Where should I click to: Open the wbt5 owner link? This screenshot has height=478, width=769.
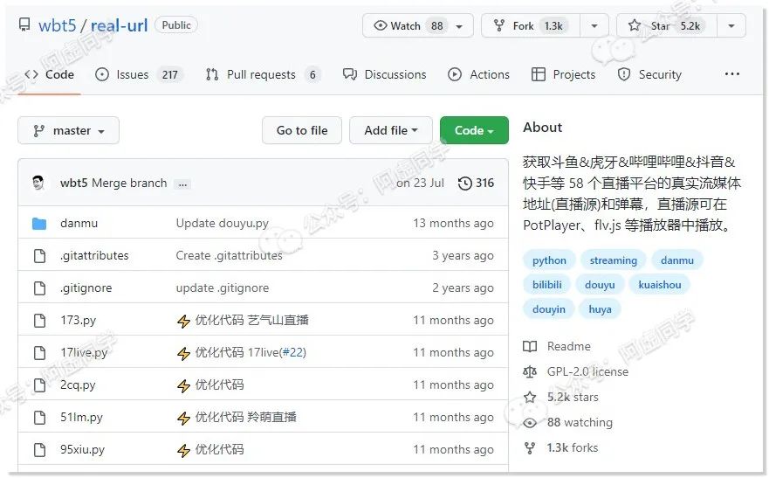58,25
